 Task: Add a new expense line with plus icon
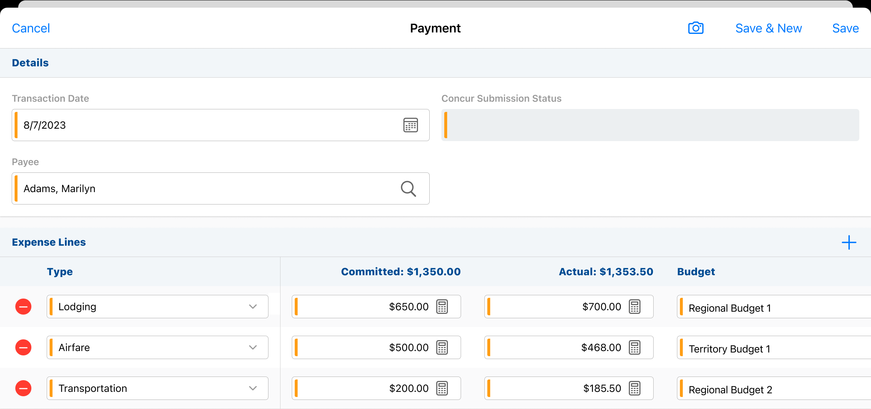(849, 242)
